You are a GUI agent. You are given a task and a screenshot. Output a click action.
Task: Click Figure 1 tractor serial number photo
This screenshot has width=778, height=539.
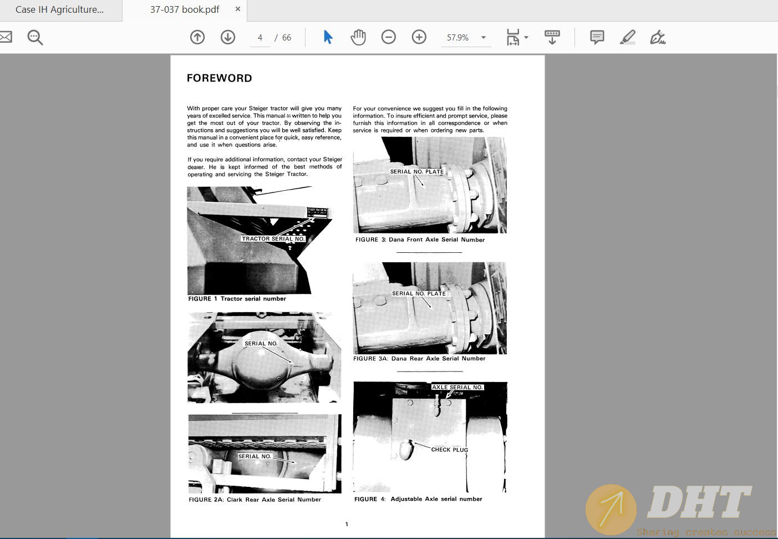[x=260, y=240]
